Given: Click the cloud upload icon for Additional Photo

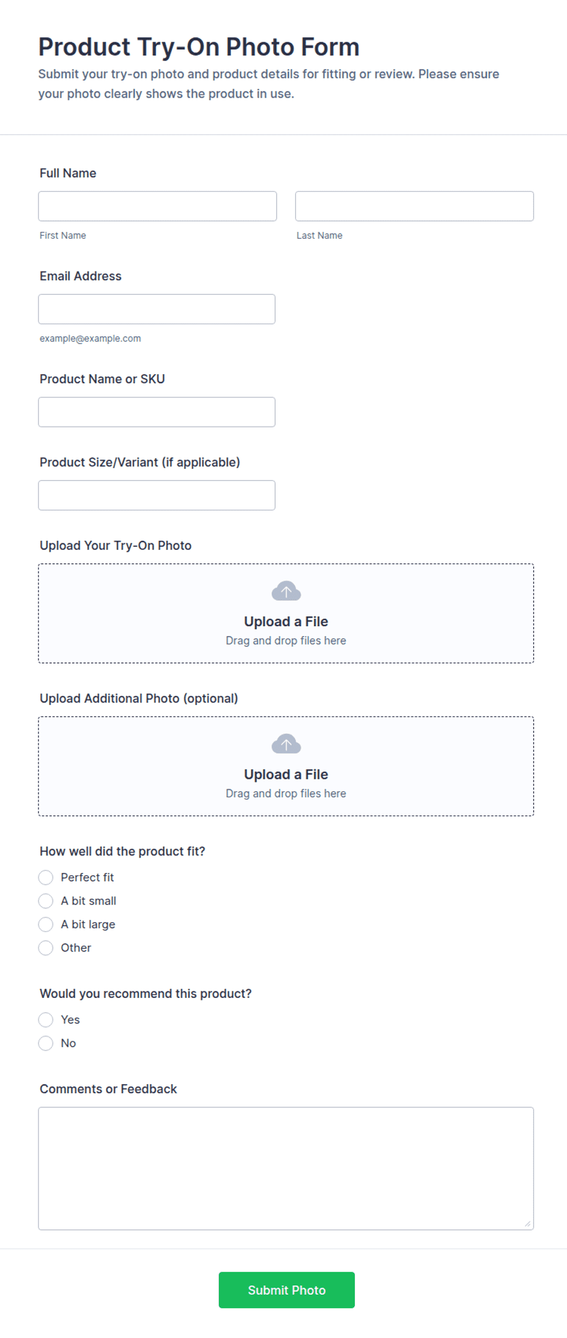Looking at the screenshot, I should click(x=286, y=743).
